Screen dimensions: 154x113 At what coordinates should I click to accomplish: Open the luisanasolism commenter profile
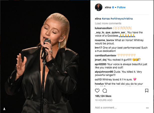[103, 28]
